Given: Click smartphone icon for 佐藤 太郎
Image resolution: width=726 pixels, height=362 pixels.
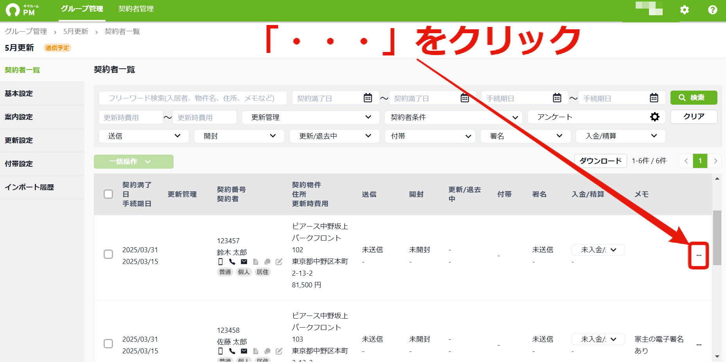Looking at the screenshot, I should coord(220,351).
